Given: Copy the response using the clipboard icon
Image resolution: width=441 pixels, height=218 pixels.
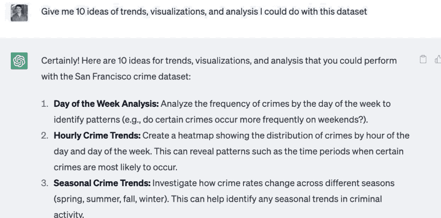Looking at the screenshot, I should click(423, 60).
